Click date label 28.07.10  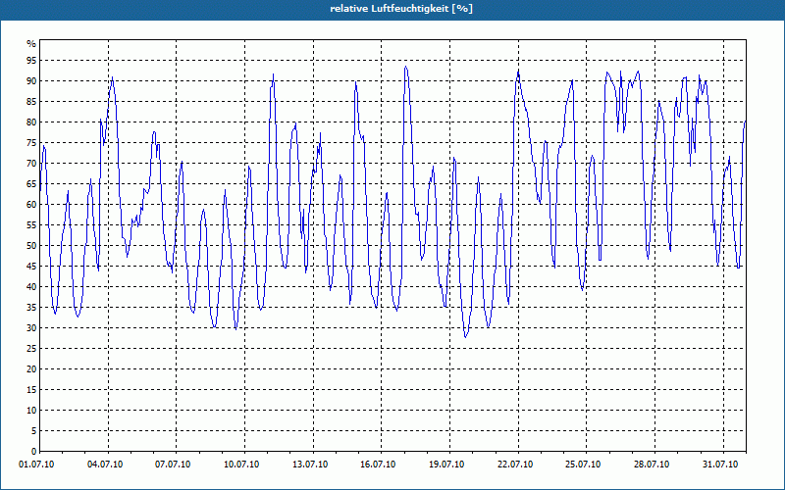652,465
